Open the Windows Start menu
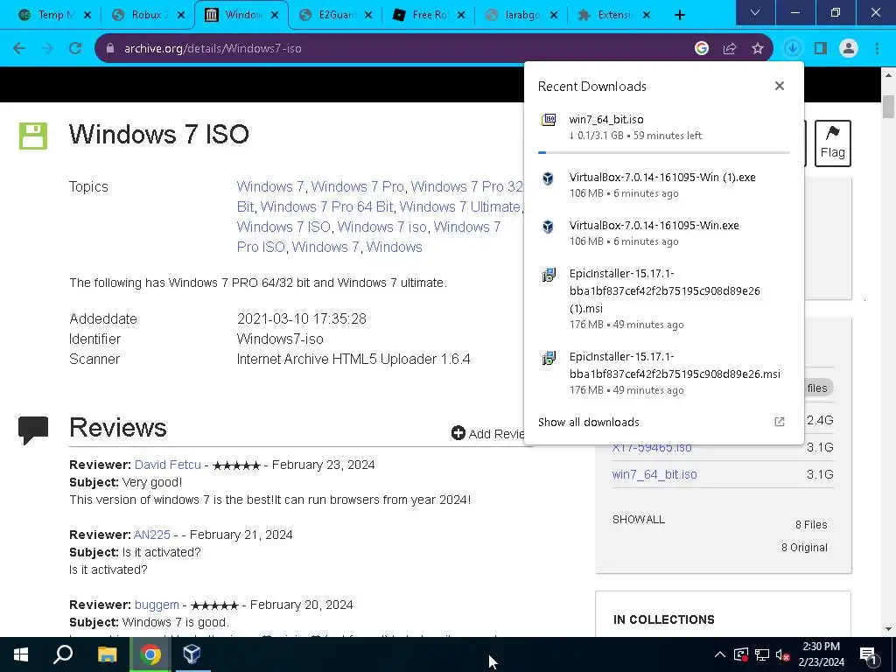 coord(21,654)
